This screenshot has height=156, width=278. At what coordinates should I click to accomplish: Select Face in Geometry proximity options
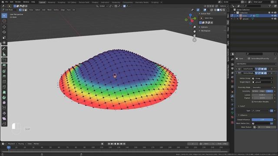click(269, 91)
